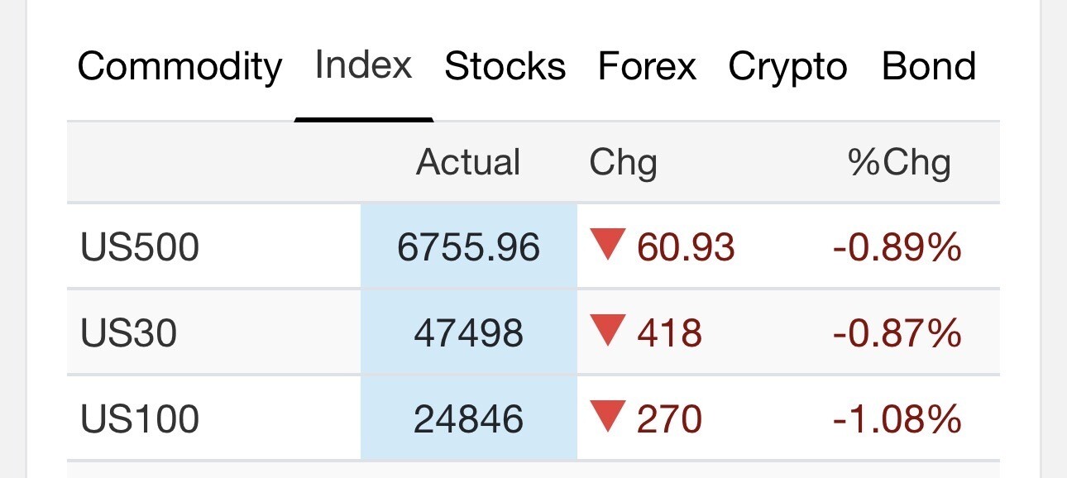Image resolution: width=1067 pixels, height=478 pixels.
Task: Sort by the Chg column header
Action: pyautogui.click(x=623, y=162)
